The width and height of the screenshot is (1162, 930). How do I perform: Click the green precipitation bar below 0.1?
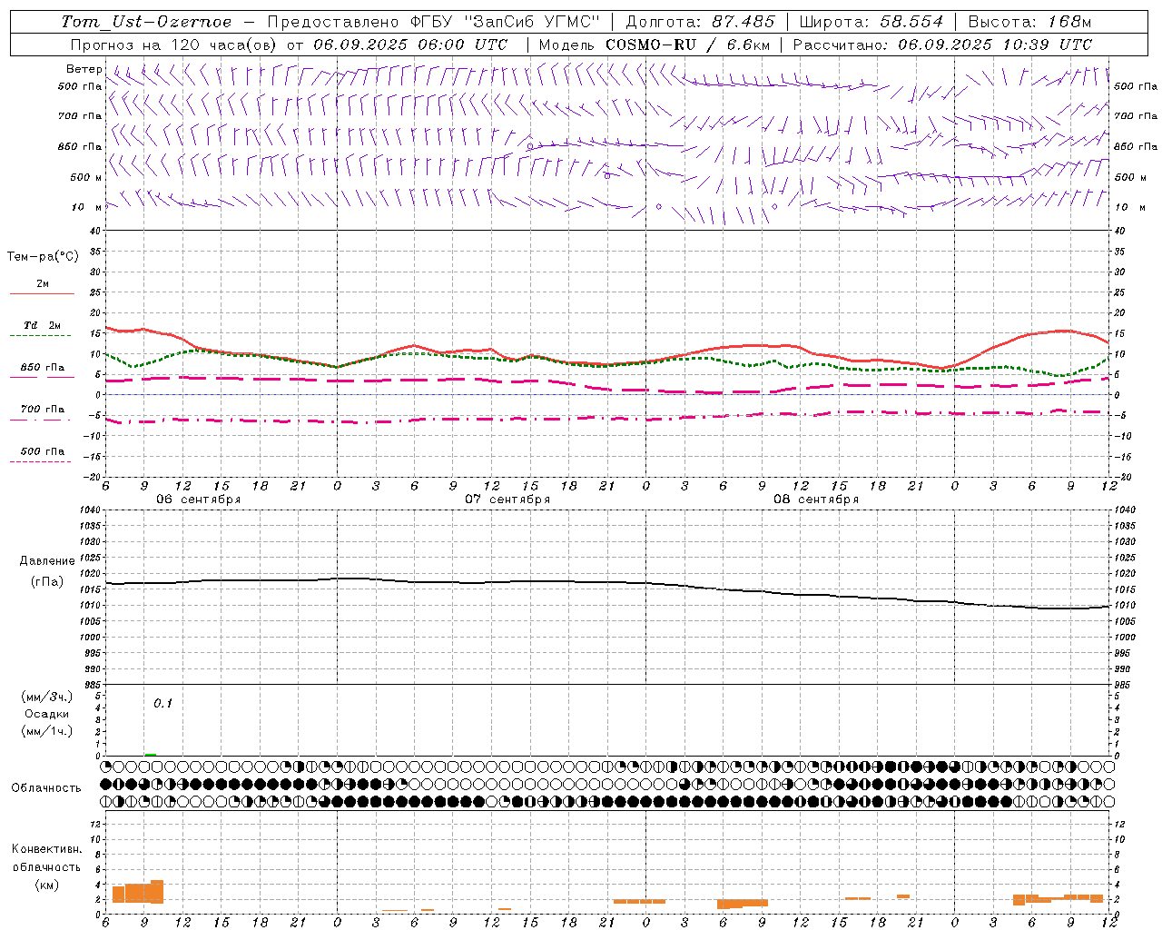150,754
